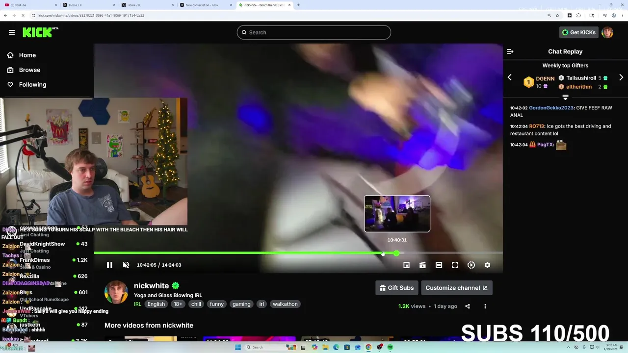The height and width of the screenshot is (353, 628).
Task: Show next weekly top gifters
Action: (x=621, y=77)
